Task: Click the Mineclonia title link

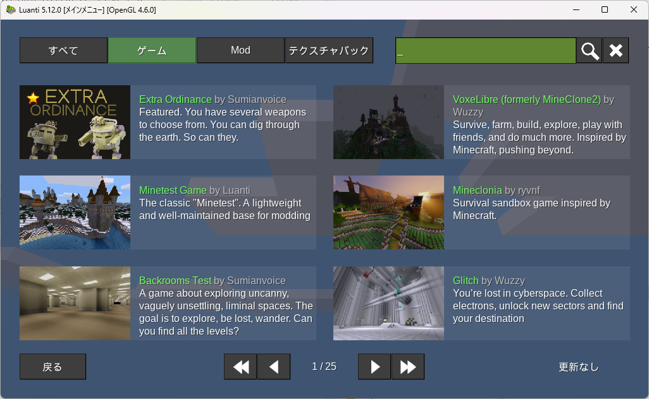Action: click(x=477, y=191)
